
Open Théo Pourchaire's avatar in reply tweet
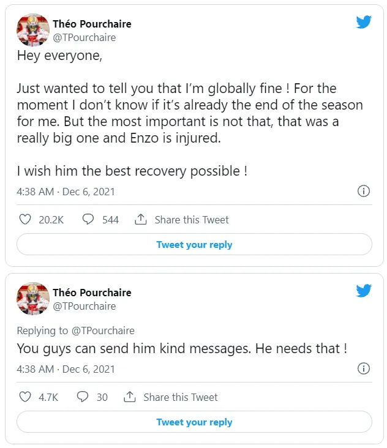click(x=33, y=299)
